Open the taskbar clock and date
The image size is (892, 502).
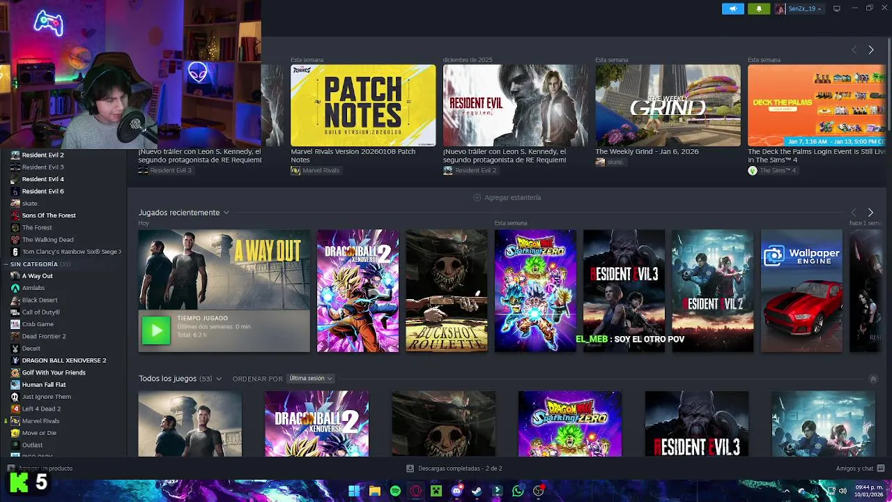click(868, 491)
